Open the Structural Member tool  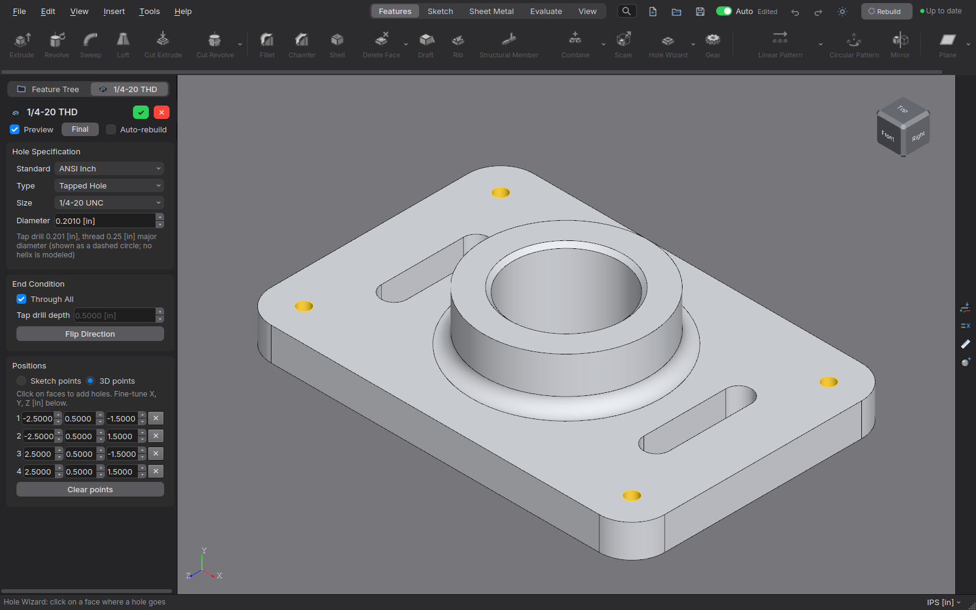coord(509,45)
